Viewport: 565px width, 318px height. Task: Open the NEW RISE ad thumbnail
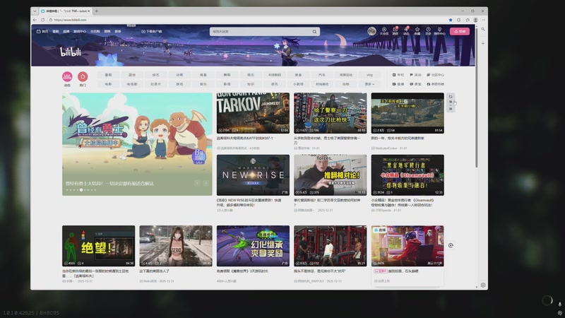tap(253, 175)
